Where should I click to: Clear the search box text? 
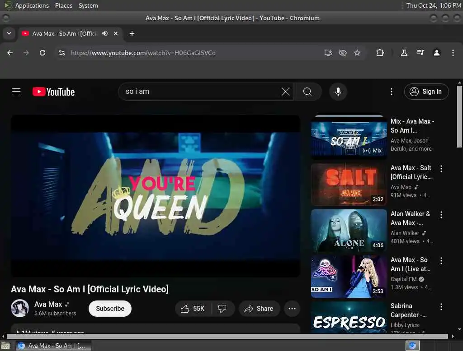[x=286, y=92]
